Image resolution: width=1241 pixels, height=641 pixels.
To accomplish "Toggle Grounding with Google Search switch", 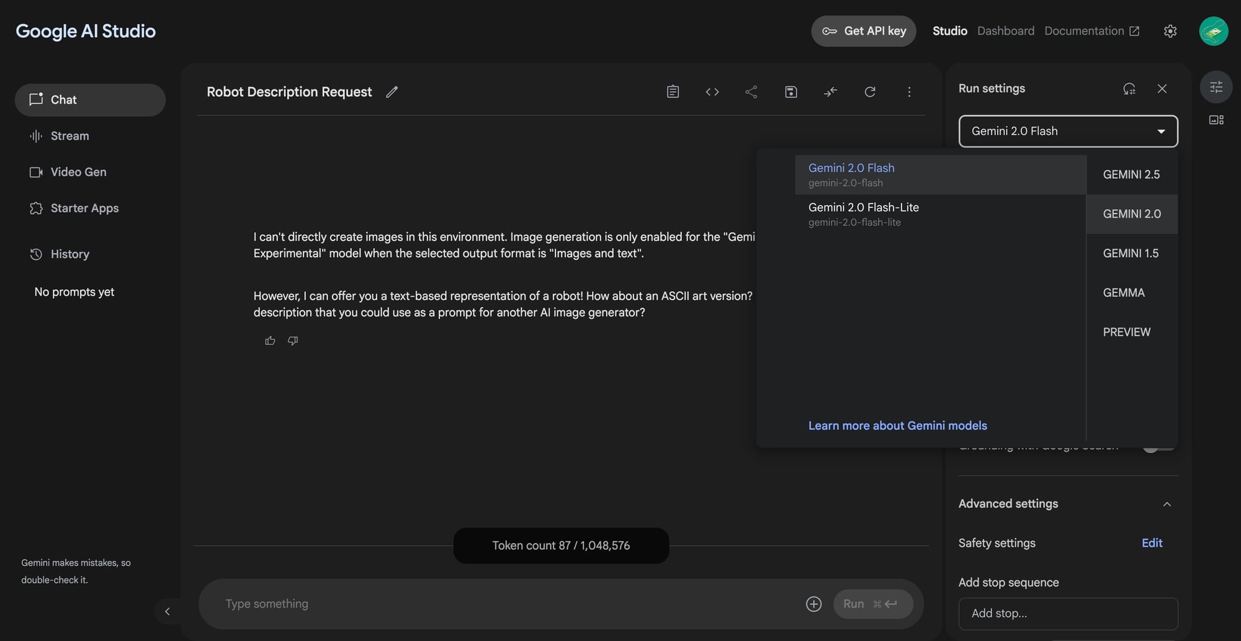I will point(1158,447).
